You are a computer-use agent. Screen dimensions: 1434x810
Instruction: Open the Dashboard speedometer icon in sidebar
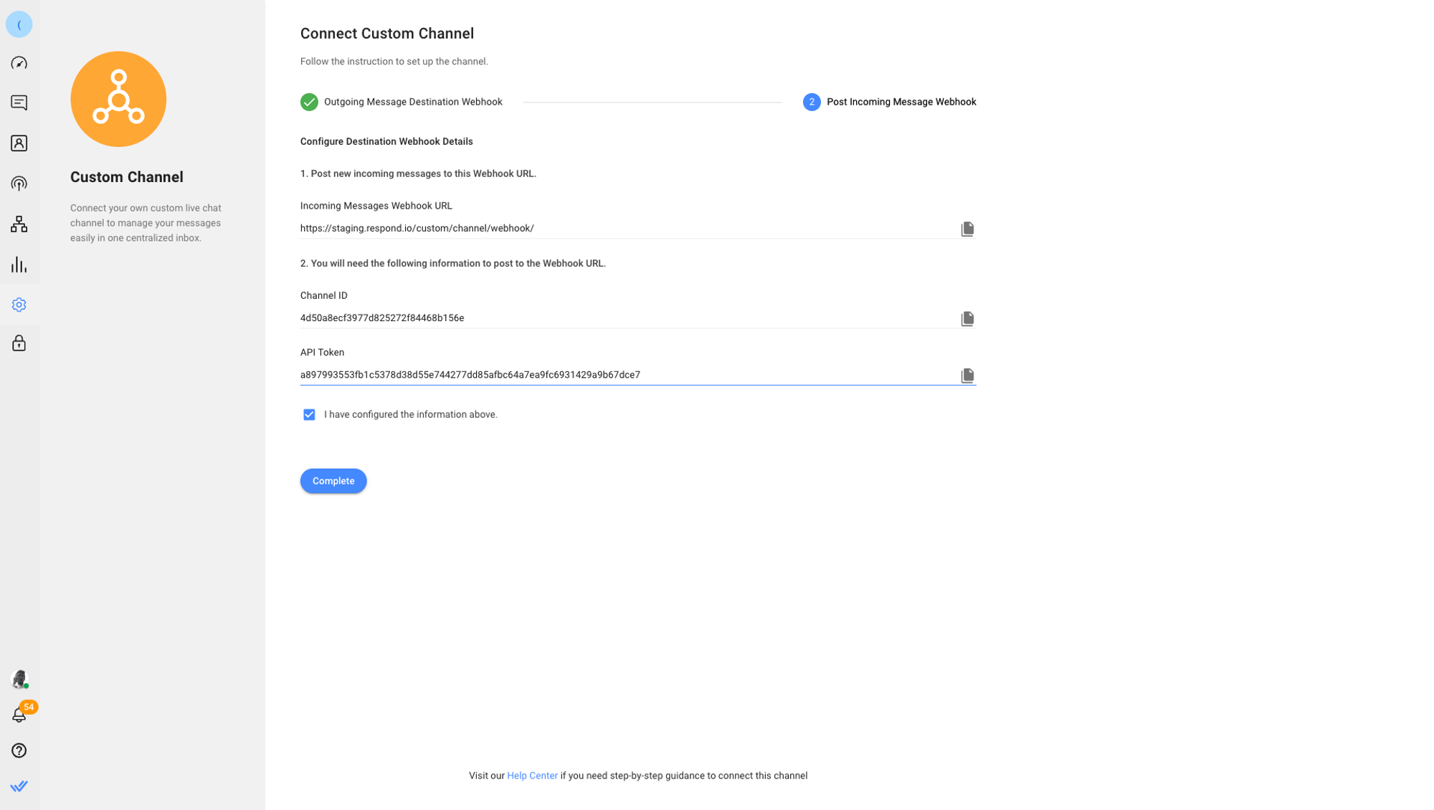(19, 63)
